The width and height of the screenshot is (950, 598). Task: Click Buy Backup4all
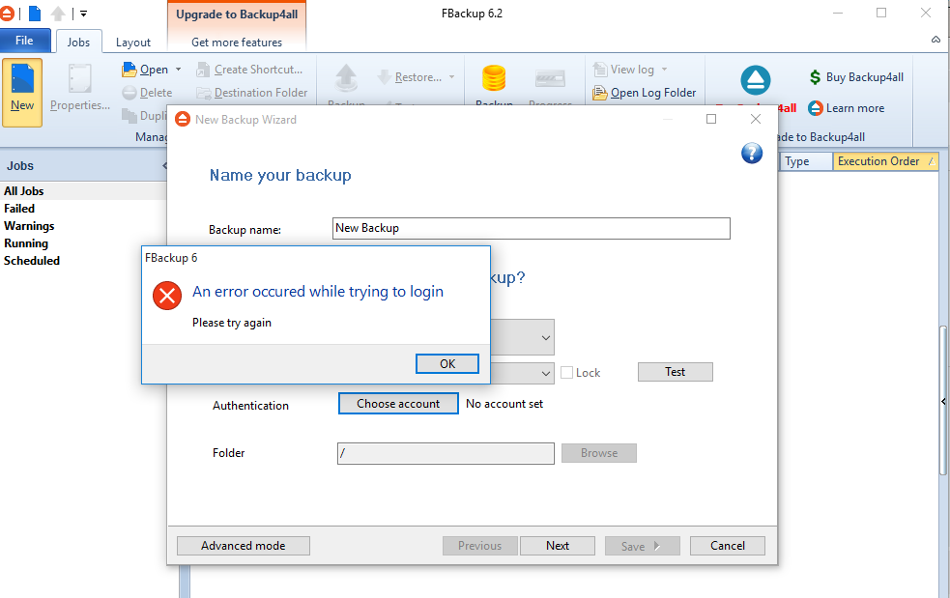click(856, 77)
